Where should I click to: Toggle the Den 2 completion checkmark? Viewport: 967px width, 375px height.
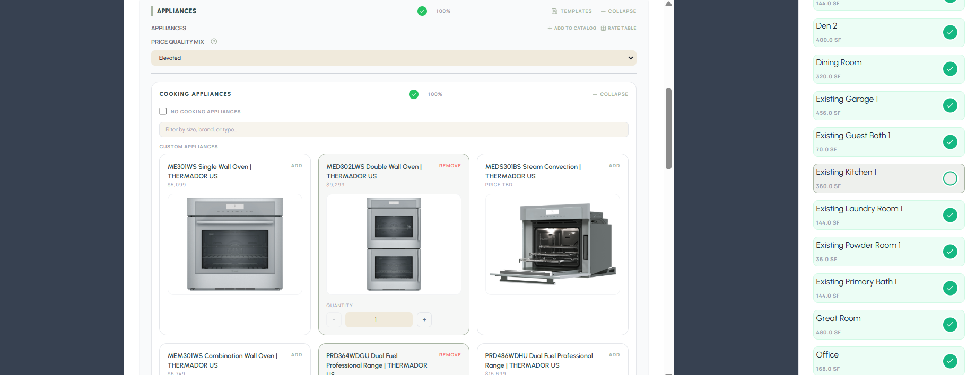[x=950, y=32]
